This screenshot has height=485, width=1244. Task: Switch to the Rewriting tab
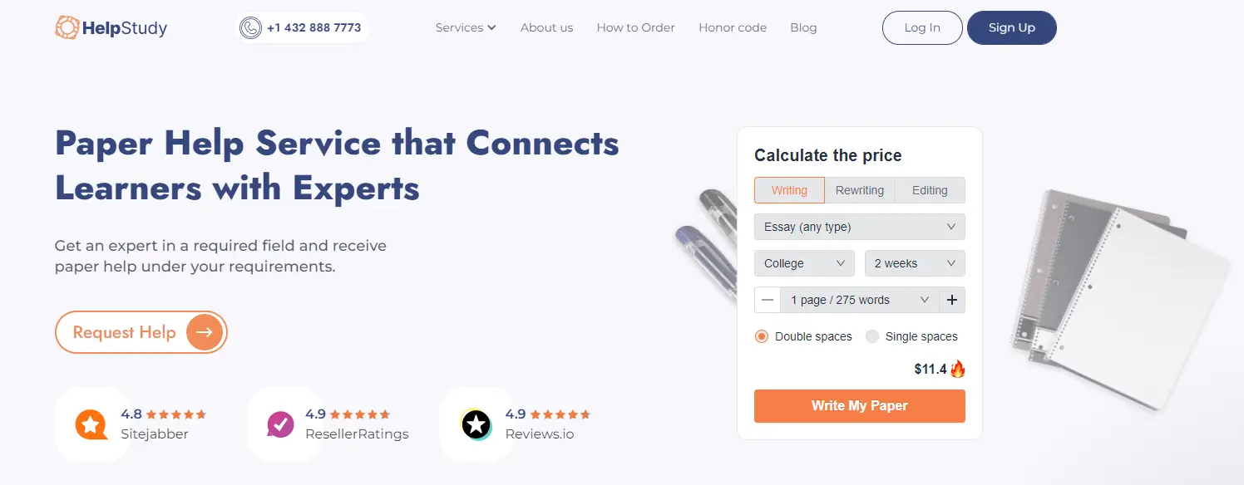pyautogui.click(x=860, y=190)
